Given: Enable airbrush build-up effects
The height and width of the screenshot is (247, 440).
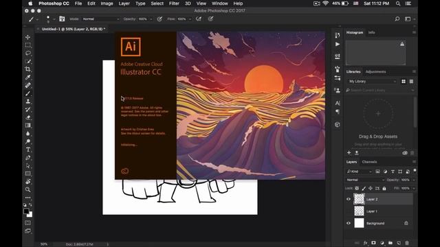Looking at the screenshot, I should point(199,19).
